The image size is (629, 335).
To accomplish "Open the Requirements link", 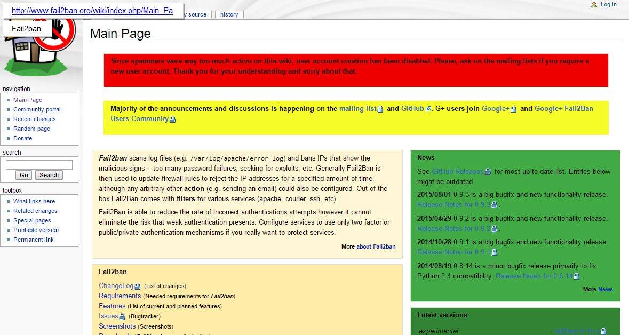I will click(120, 296).
